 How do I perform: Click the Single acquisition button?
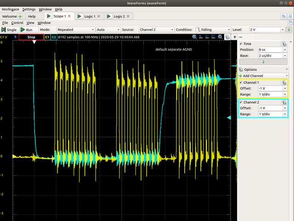click(10, 29)
